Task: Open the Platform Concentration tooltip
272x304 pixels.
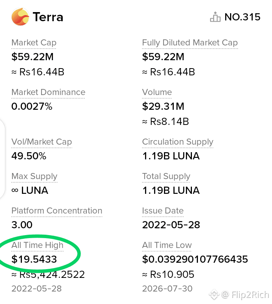Action: [x=57, y=210]
